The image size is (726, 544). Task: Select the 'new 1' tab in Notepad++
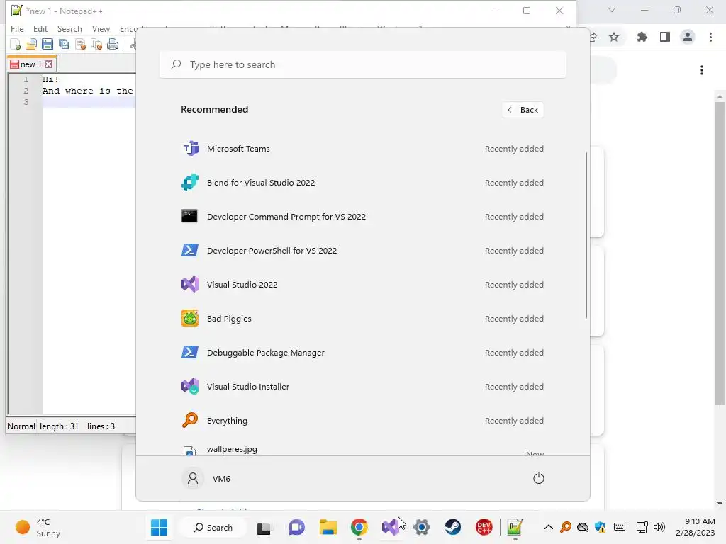pos(31,64)
